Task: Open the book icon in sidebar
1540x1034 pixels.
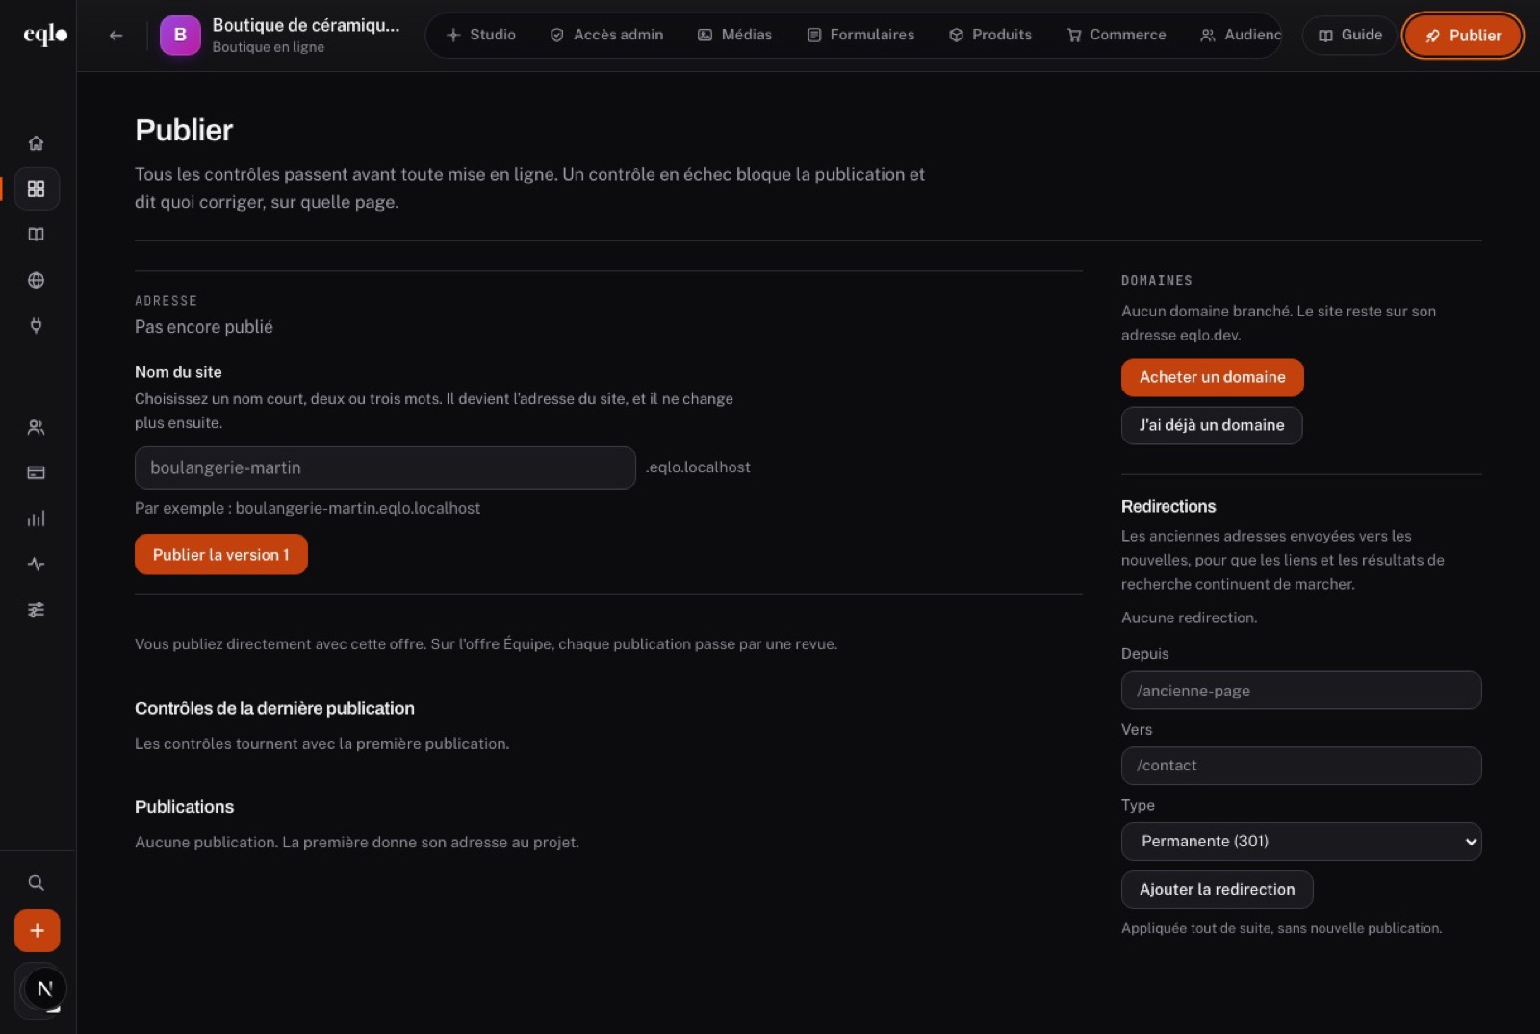Action: pyautogui.click(x=37, y=235)
